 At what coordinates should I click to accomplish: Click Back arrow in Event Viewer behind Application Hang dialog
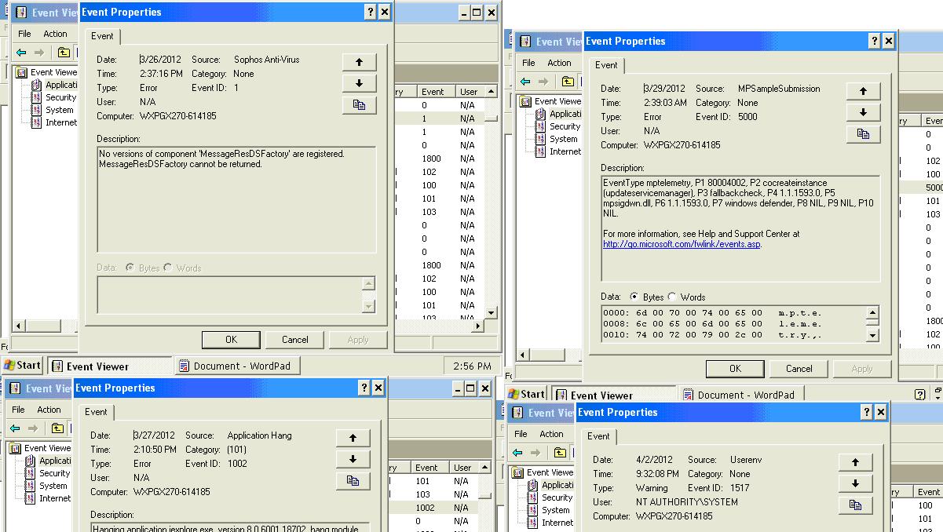[15, 428]
